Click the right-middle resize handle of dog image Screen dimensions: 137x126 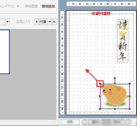pos(130,96)
